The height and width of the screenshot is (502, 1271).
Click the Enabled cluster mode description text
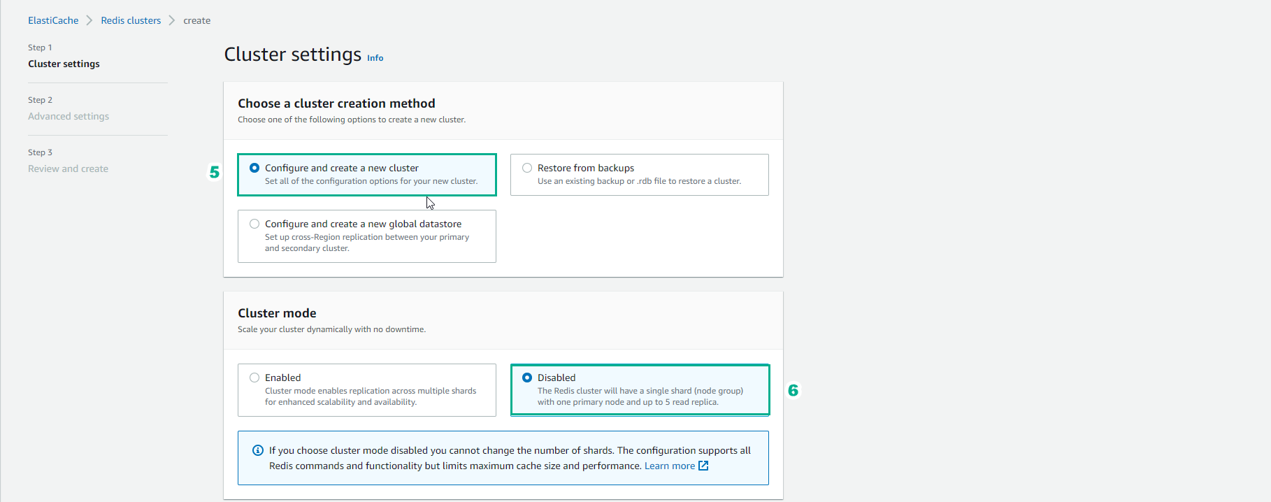click(371, 396)
